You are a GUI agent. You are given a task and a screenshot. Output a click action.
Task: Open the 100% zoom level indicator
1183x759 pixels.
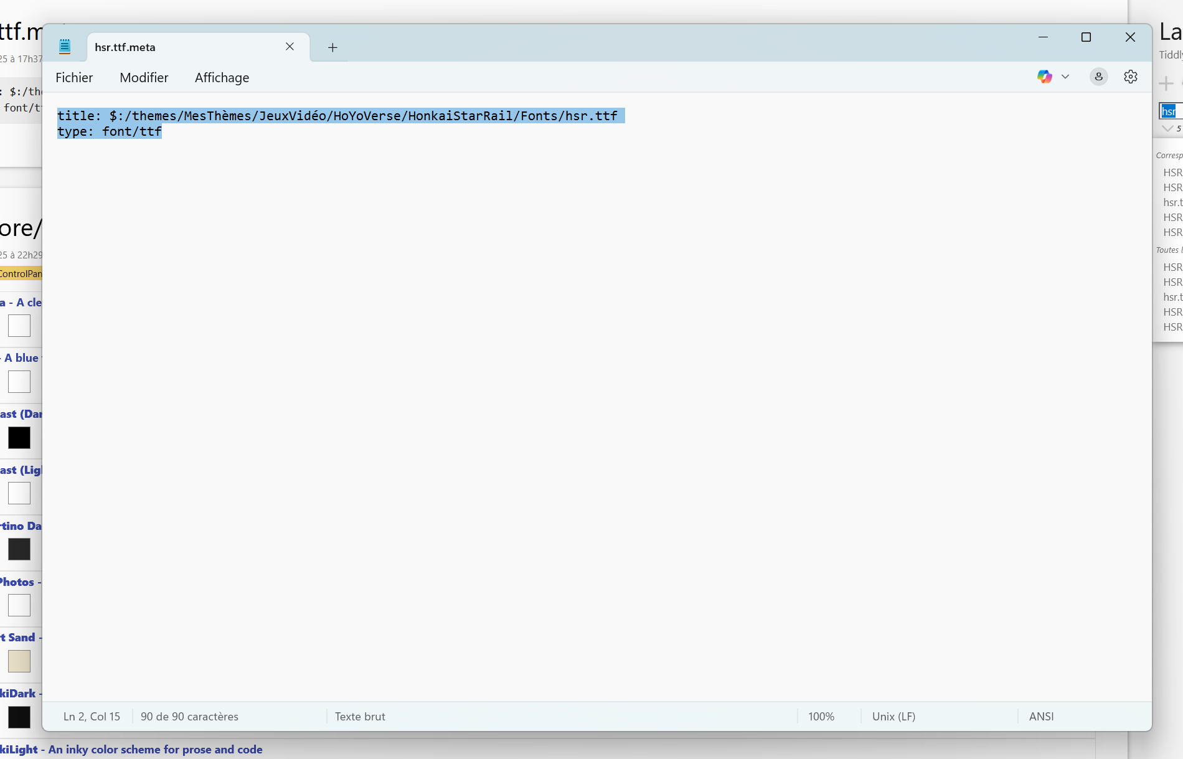click(x=821, y=717)
